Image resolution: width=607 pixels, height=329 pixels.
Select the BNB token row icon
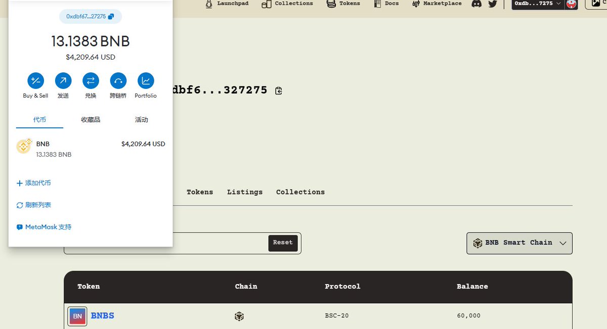[24, 147]
